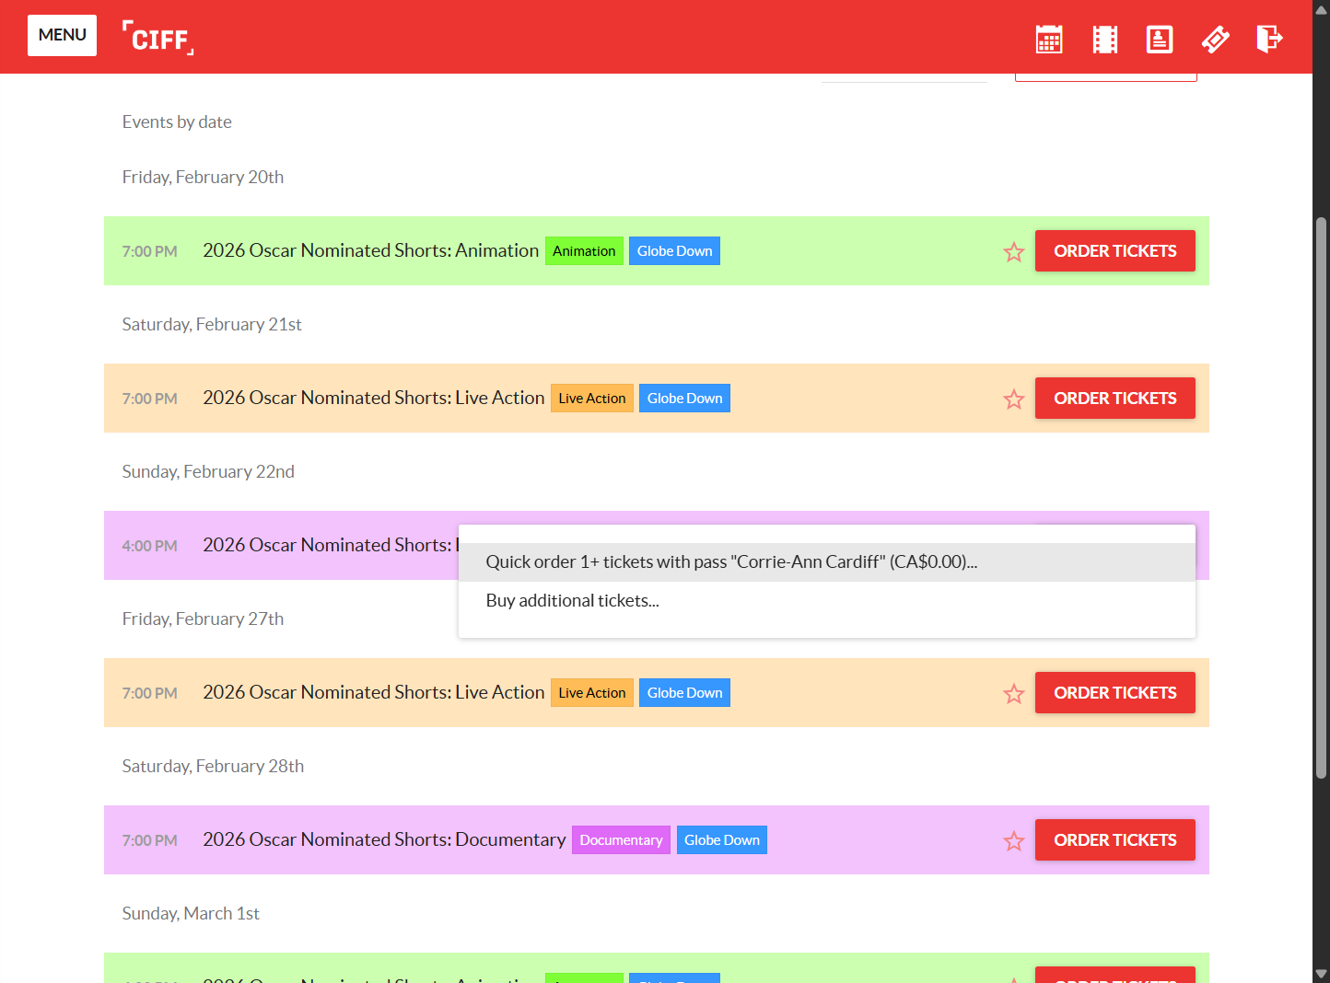Select Buy additional tickets... option
The height and width of the screenshot is (983, 1330).
pyautogui.click(x=827, y=601)
